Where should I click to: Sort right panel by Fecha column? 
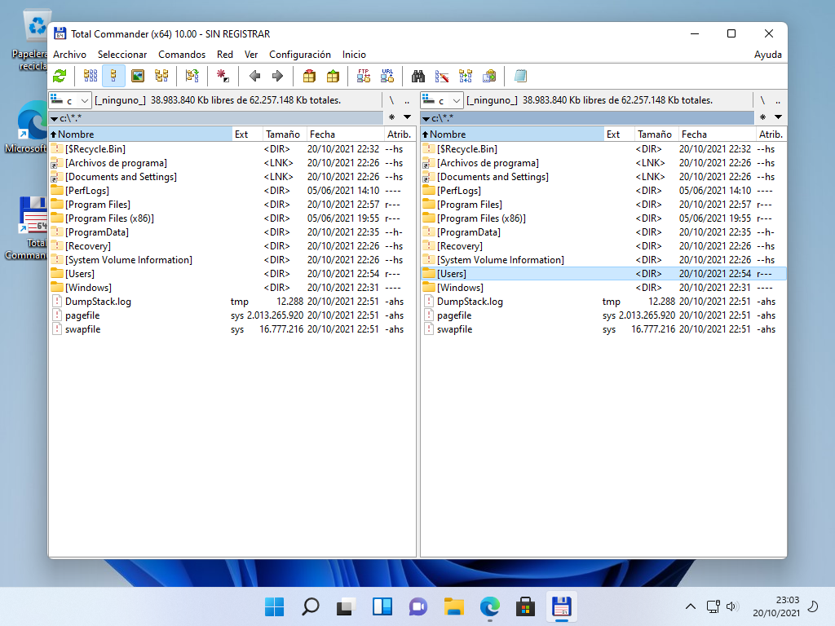[717, 134]
